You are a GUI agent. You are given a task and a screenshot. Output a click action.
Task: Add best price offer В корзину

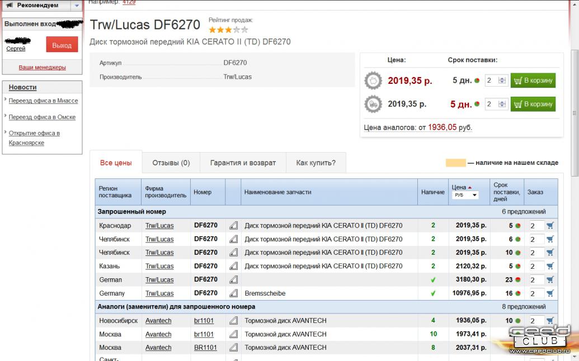tap(533, 80)
